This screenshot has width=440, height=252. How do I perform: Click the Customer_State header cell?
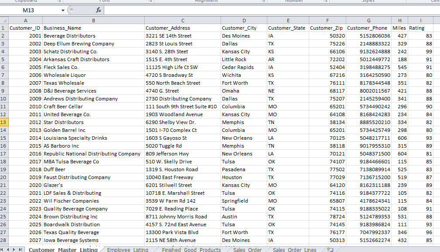288,28
